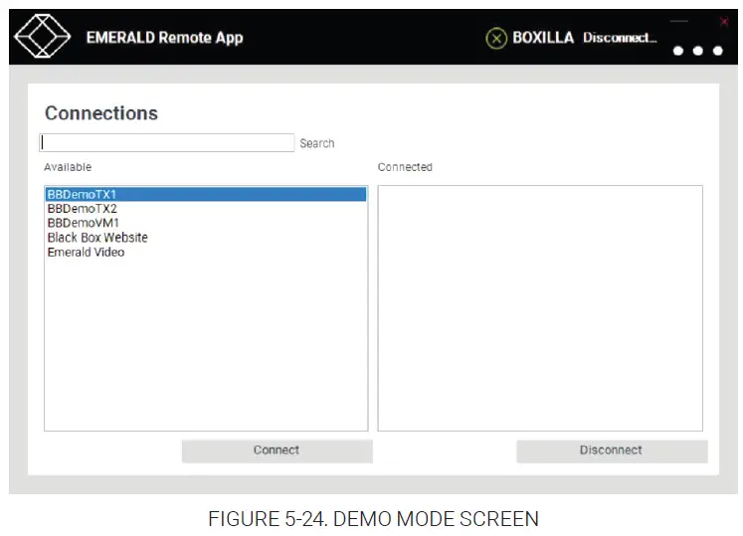Open the three-dots menu in header
Screen dimensions: 743x536
697,51
